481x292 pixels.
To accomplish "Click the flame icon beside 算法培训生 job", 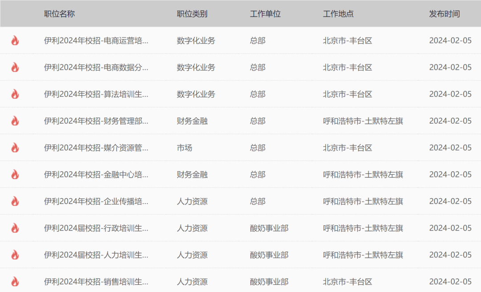I will pyautogui.click(x=15, y=94).
